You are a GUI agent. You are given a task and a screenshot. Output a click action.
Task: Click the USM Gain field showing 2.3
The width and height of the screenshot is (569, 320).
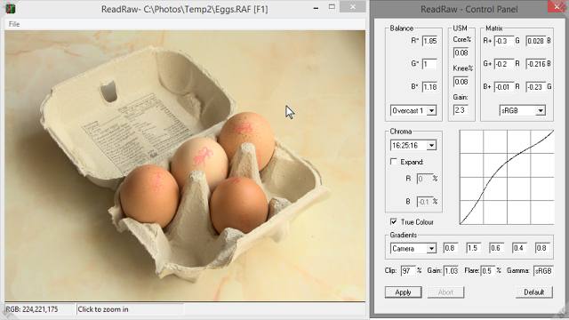(x=461, y=110)
